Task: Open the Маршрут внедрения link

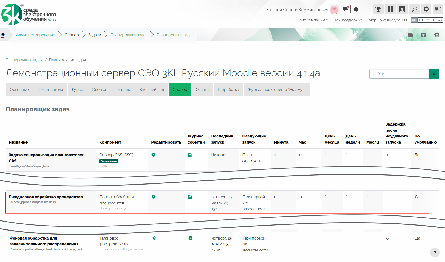Action: click(x=388, y=20)
